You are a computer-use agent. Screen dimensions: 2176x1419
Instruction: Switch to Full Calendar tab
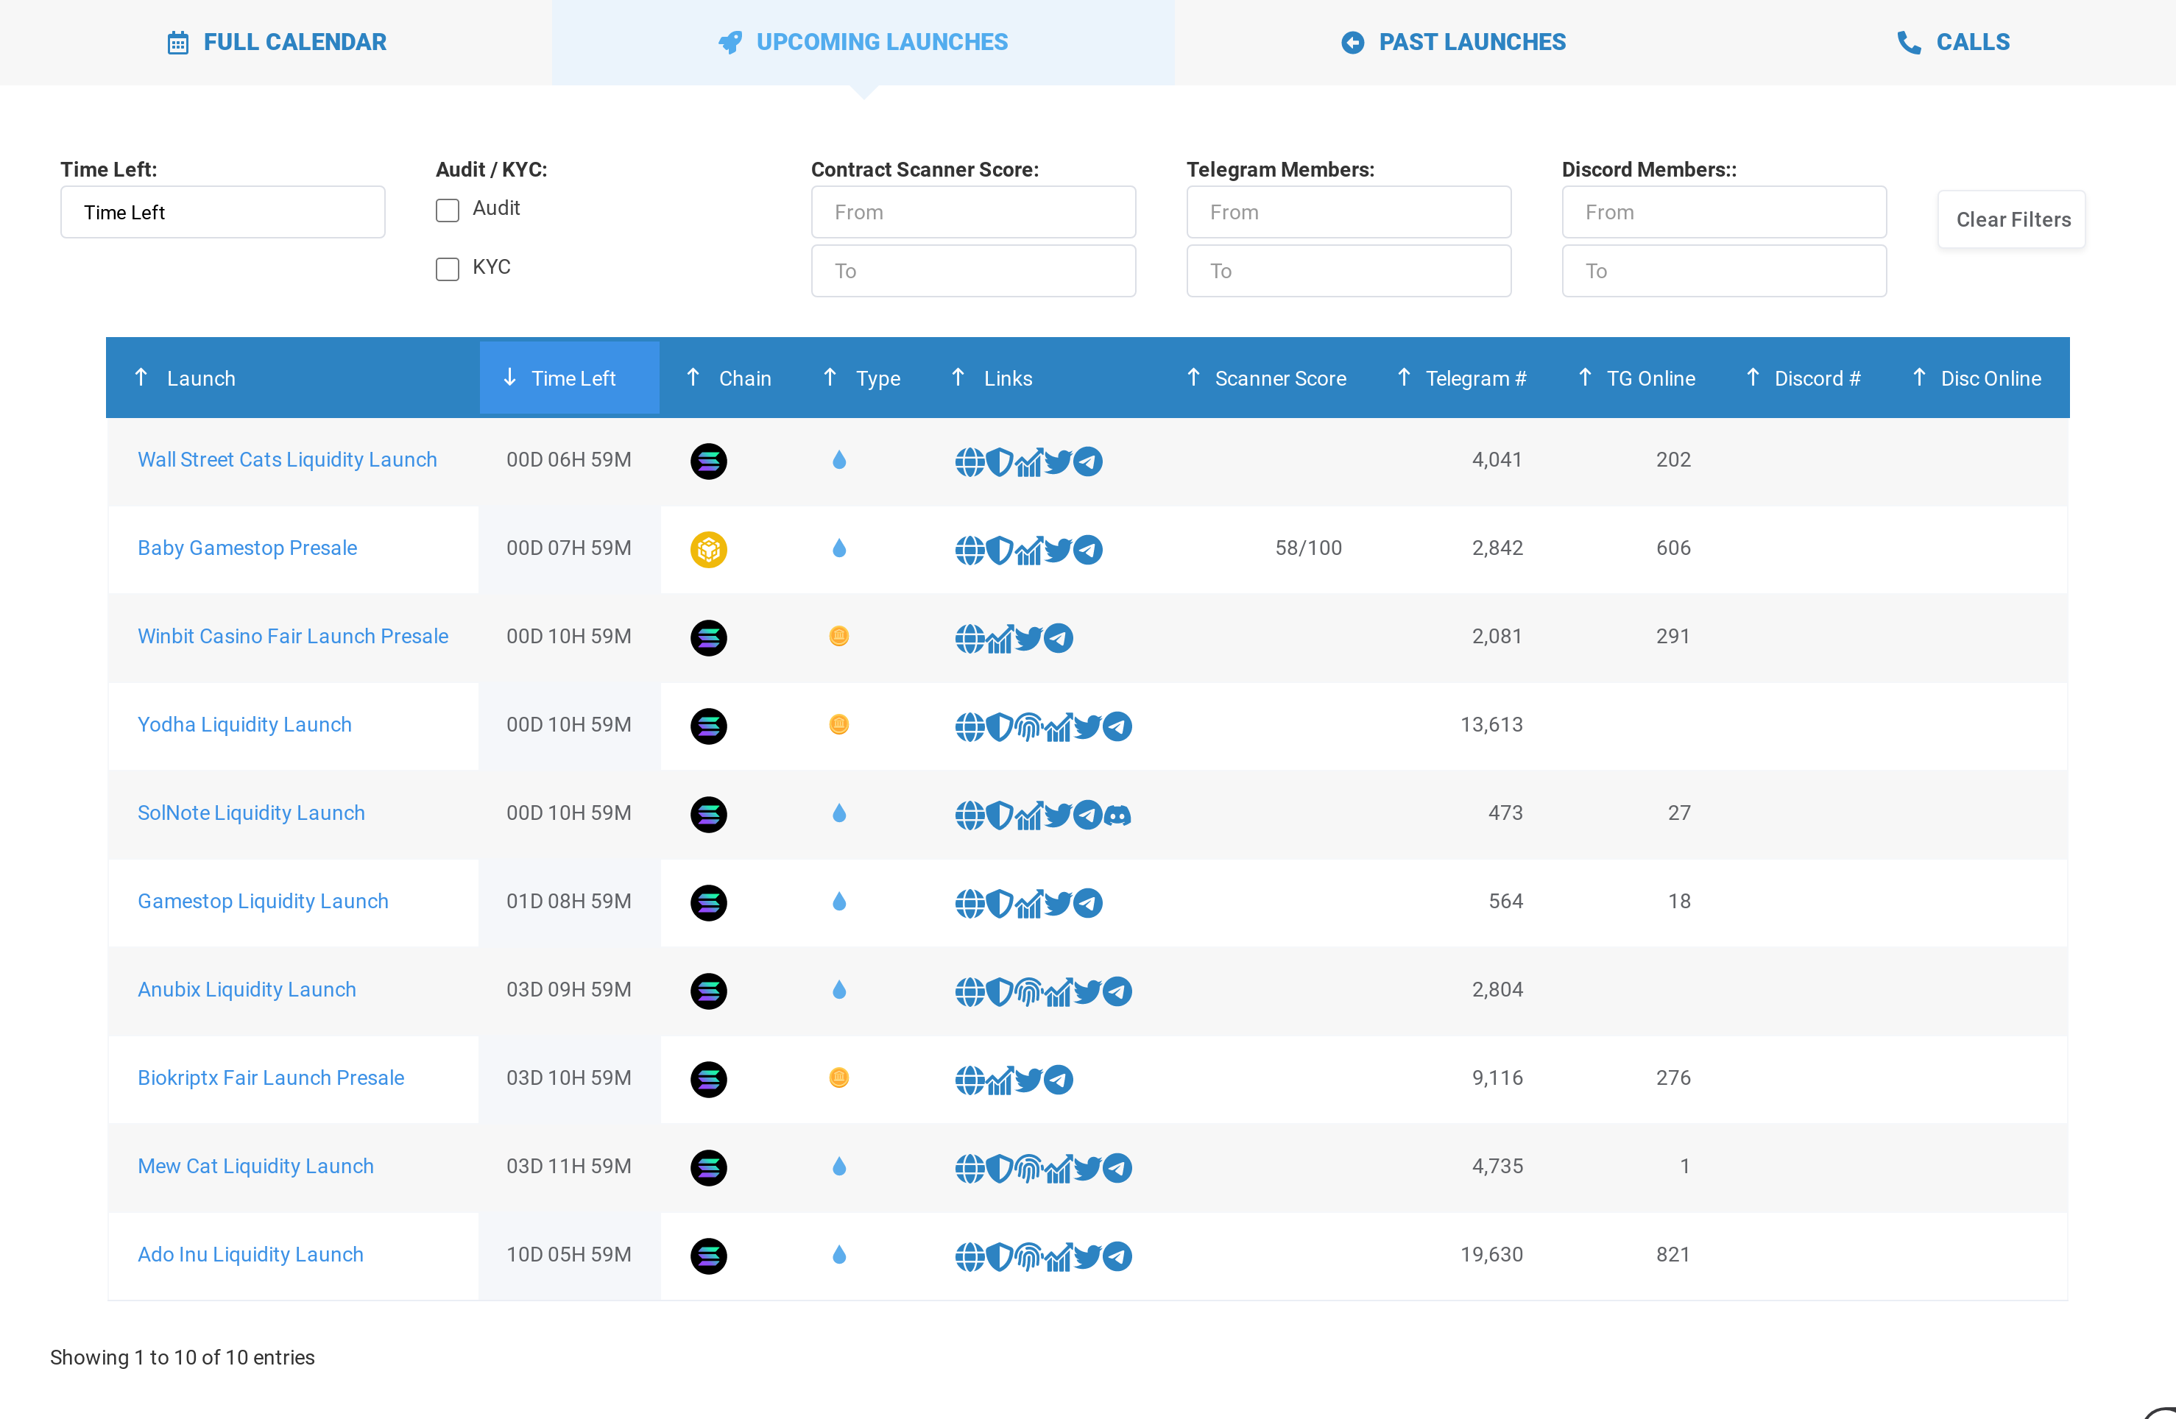click(276, 42)
